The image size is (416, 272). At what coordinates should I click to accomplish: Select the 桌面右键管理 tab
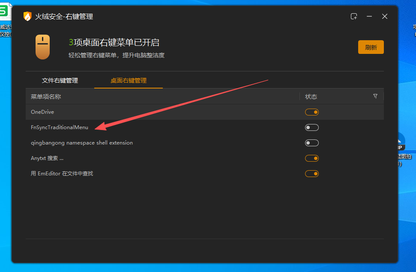tap(129, 80)
